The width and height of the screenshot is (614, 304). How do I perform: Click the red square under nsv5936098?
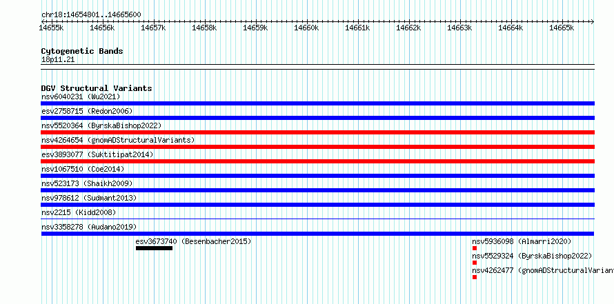click(x=475, y=248)
